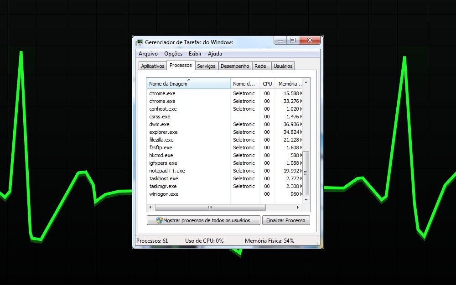Click the shield icon on Mostrar processos button

click(159, 220)
